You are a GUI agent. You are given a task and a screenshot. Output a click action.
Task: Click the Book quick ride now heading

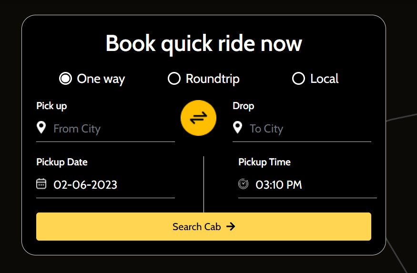pyautogui.click(x=203, y=44)
